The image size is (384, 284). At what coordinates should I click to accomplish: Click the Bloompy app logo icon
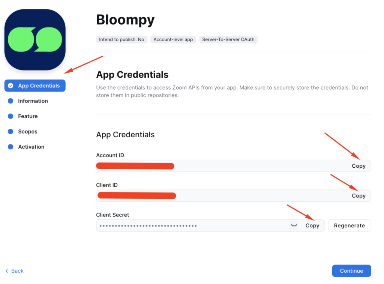(x=35, y=39)
